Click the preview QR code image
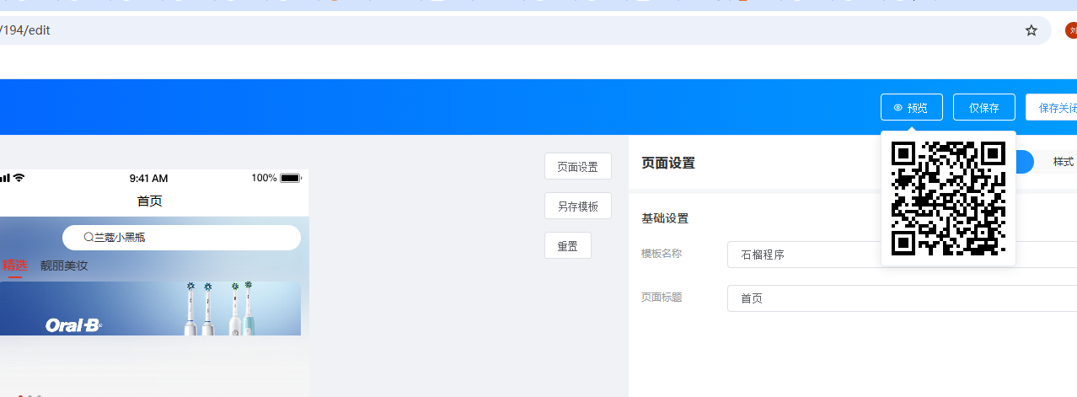1077x397 pixels. pos(948,198)
